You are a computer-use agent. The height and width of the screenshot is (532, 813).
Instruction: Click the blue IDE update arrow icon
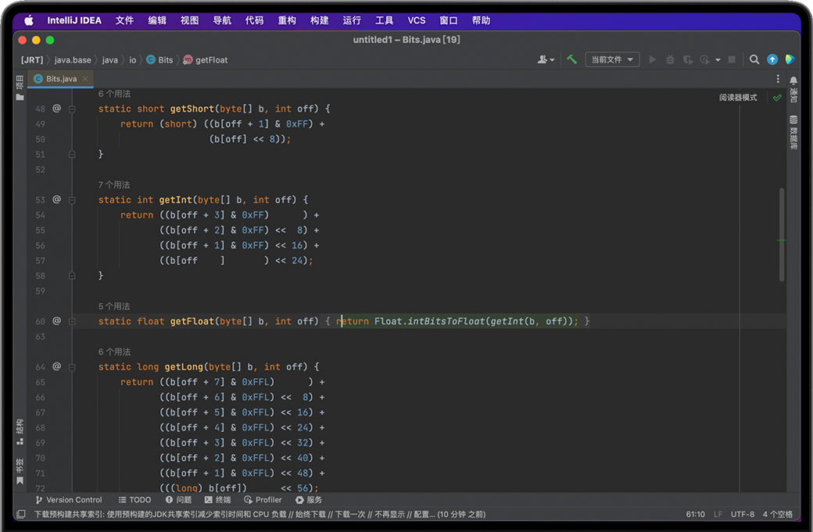(x=772, y=59)
